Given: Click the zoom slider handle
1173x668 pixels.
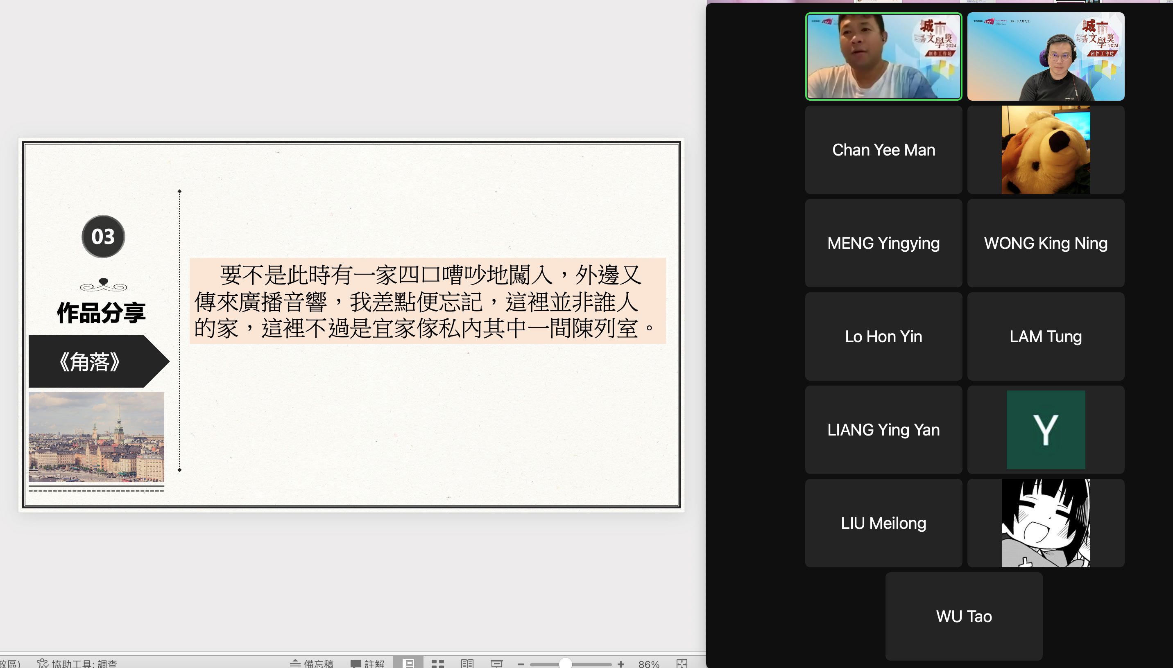Looking at the screenshot, I should pos(565,664).
